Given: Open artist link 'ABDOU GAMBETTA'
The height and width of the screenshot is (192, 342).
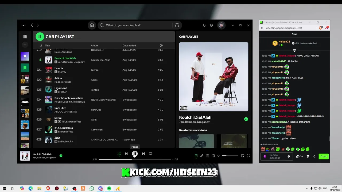Looking at the screenshot, I should tap(65, 112).
